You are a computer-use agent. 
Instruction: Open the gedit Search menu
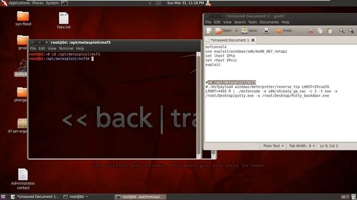coord(240,22)
